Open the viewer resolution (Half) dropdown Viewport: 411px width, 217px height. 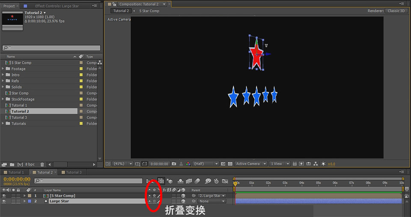point(205,164)
